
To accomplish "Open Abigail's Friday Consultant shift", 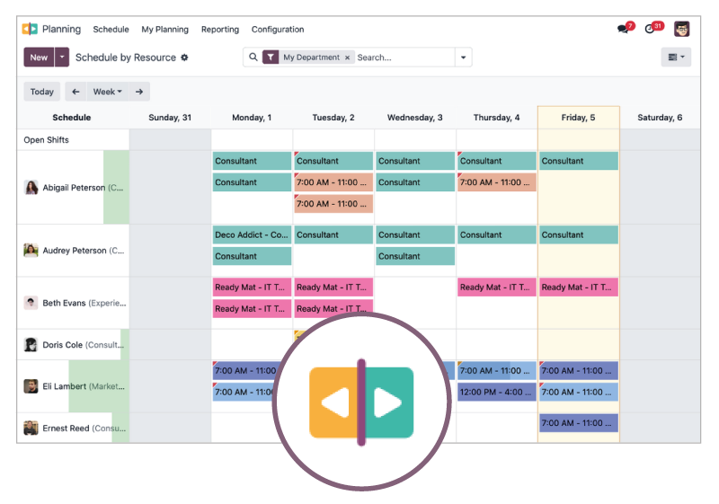I will [x=579, y=161].
